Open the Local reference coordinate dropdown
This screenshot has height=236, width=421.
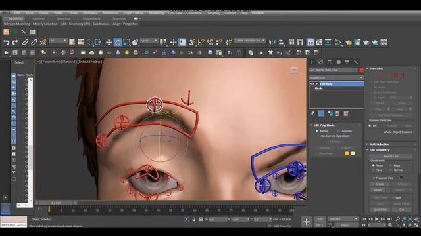pyautogui.click(x=149, y=41)
